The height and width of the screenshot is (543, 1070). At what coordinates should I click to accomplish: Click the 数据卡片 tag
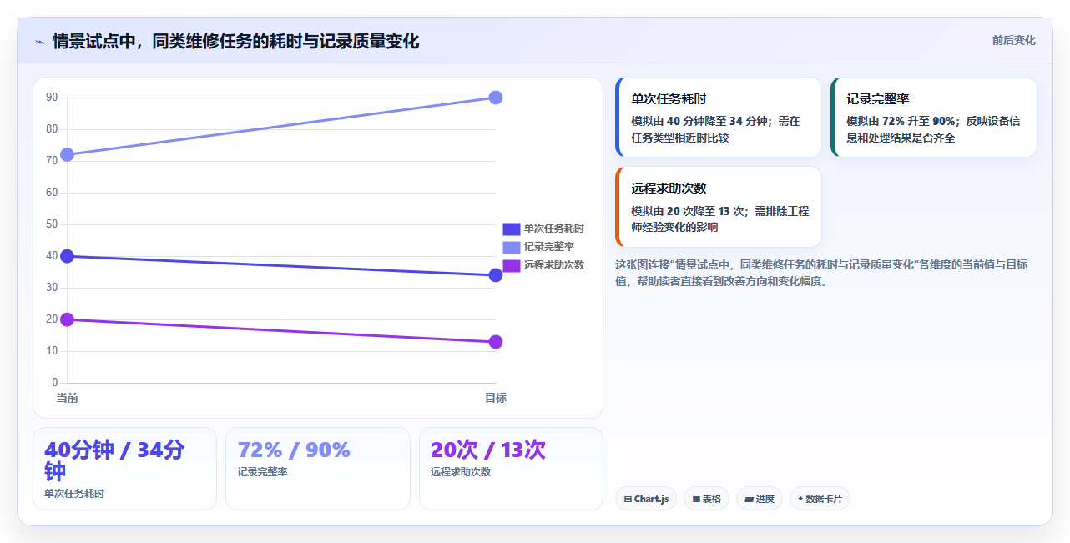(820, 499)
